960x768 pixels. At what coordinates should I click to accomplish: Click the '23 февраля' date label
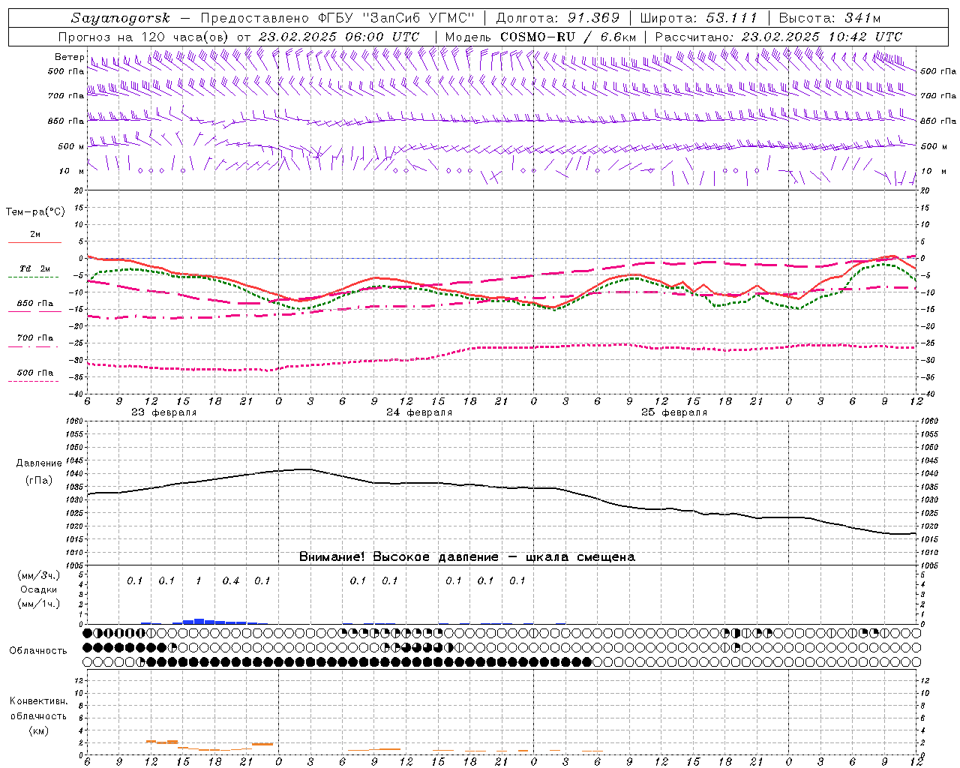pos(164,412)
